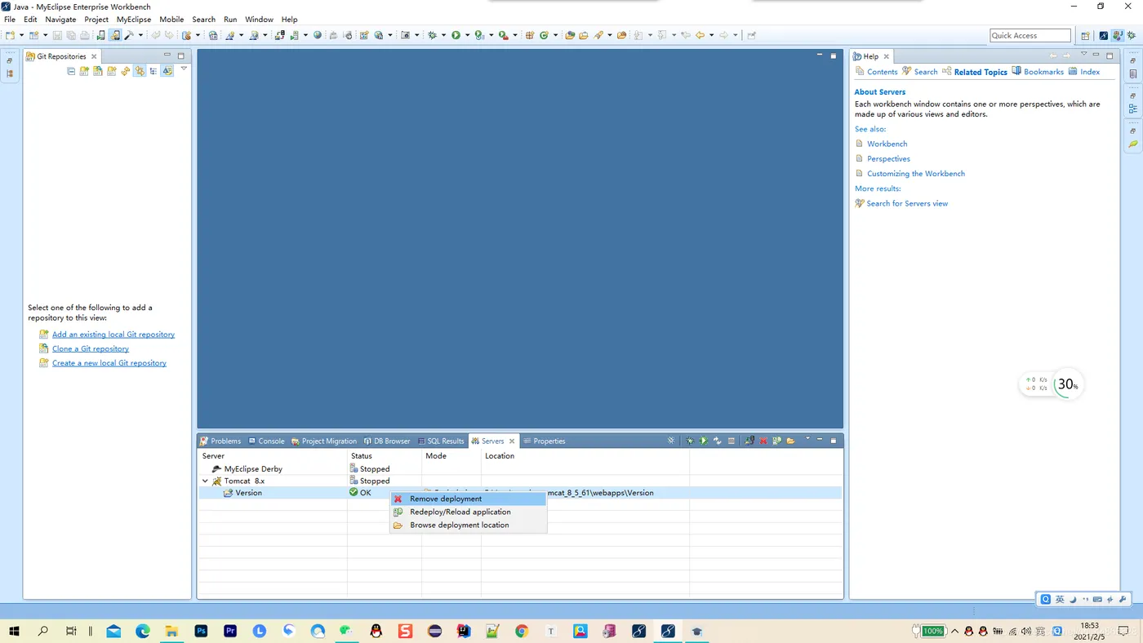Choose Remove deployment from context menu

pyautogui.click(x=468, y=499)
